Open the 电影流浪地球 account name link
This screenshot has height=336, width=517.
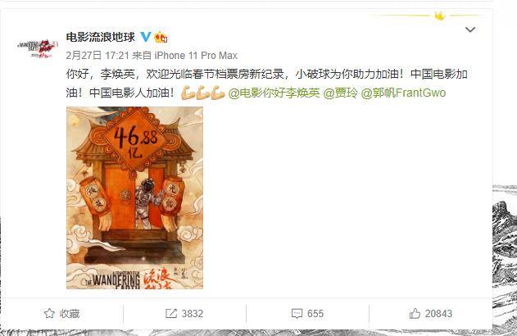101,37
